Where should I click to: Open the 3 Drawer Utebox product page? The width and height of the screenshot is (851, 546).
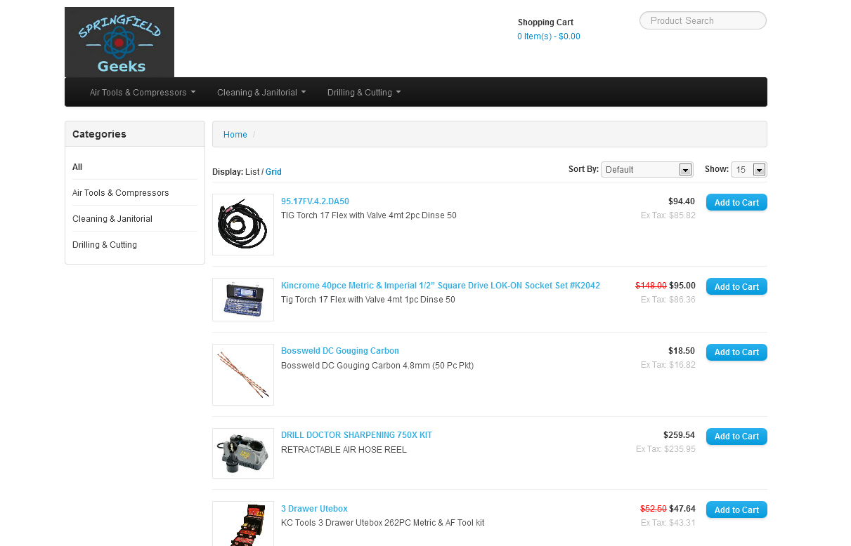point(314,508)
